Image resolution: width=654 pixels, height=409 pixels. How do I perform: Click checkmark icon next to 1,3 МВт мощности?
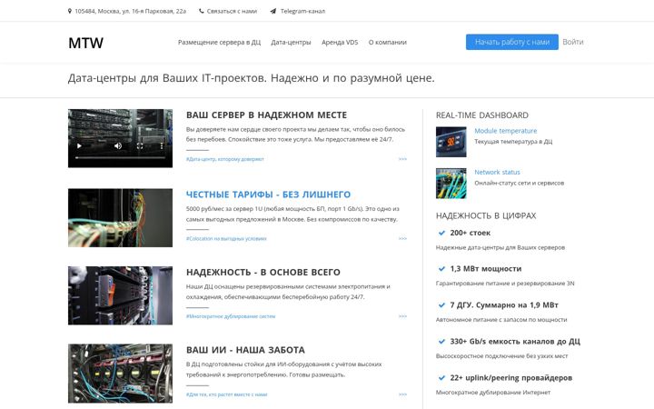441,269
